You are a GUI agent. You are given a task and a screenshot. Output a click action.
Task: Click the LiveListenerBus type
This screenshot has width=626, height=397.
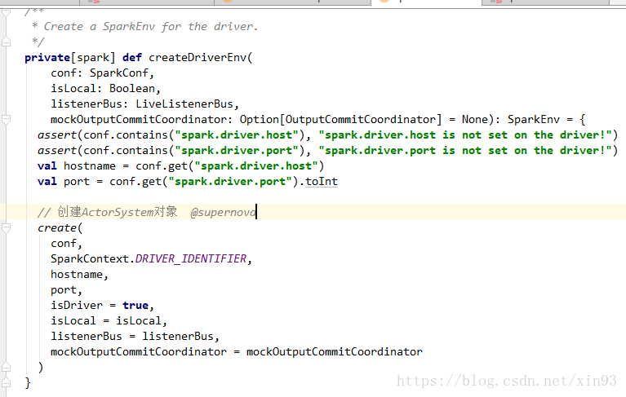click(184, 104)
